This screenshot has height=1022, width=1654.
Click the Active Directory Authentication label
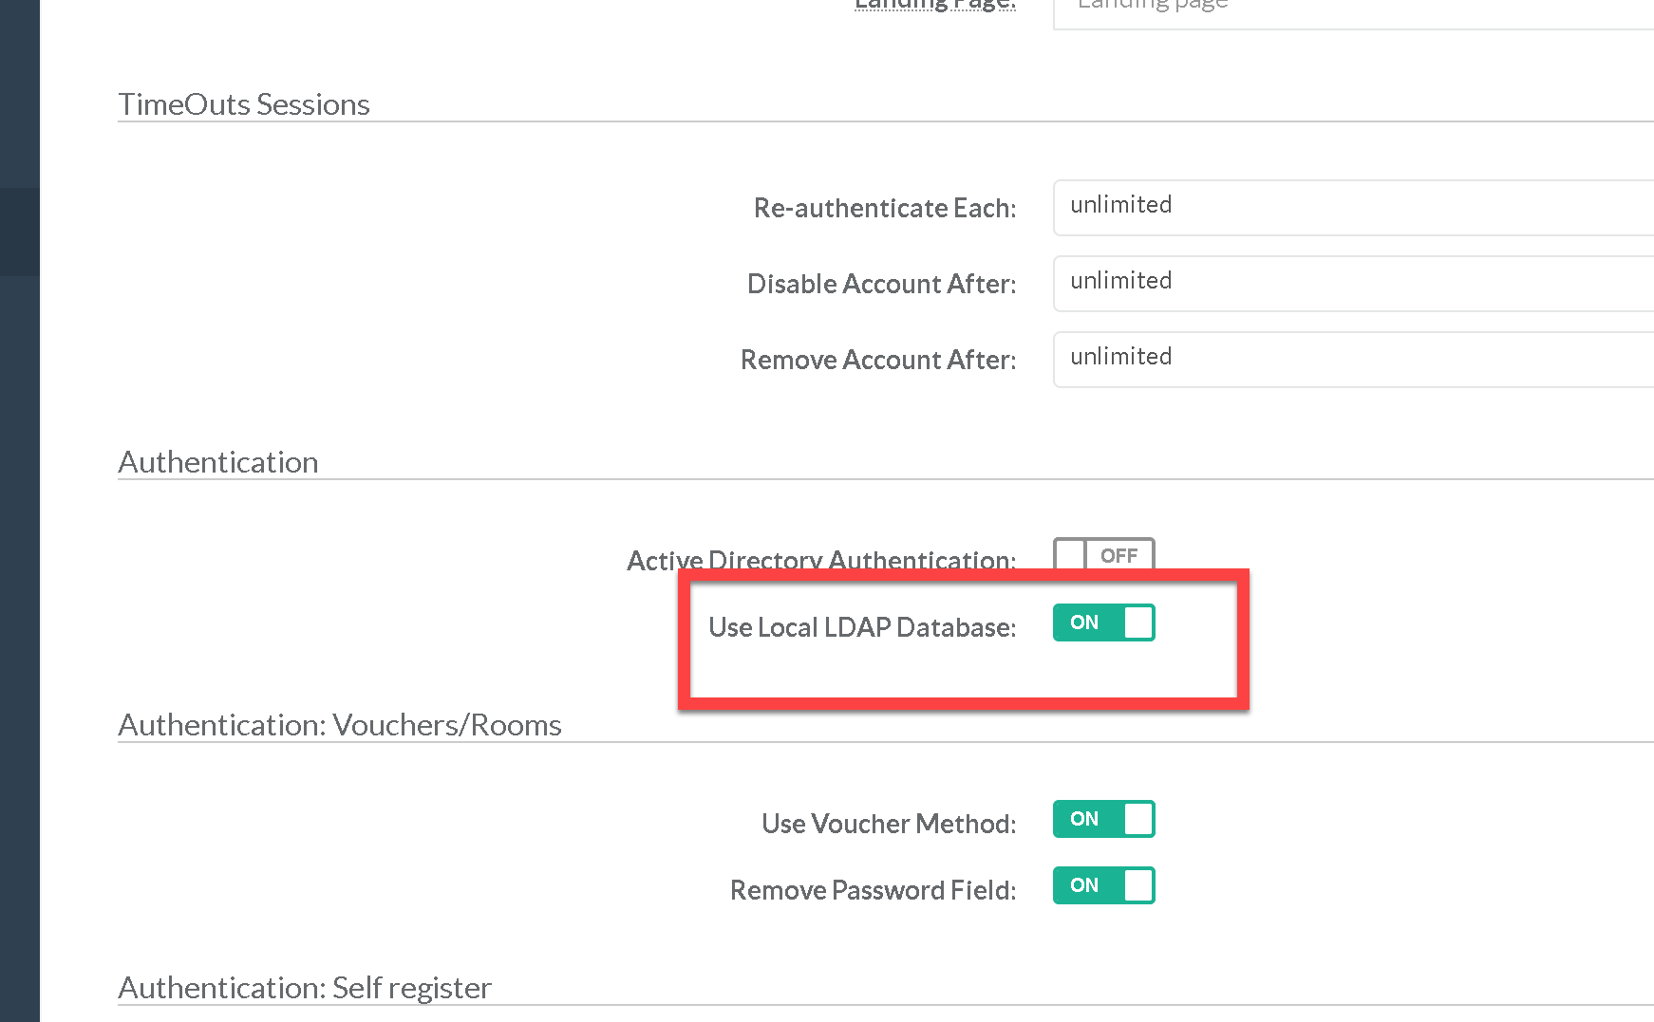coord(820,560)
